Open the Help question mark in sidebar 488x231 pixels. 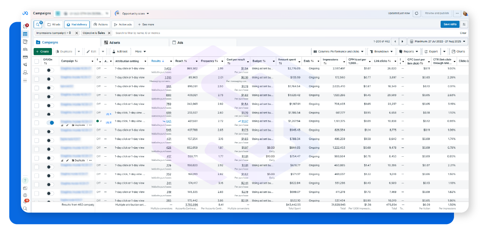[25, 180]
